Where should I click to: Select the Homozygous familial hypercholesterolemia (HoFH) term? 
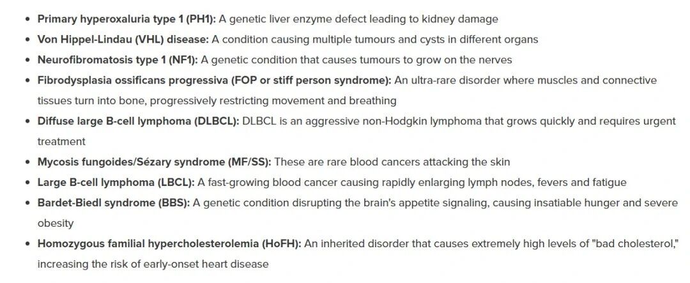click(x=169, y=244)
